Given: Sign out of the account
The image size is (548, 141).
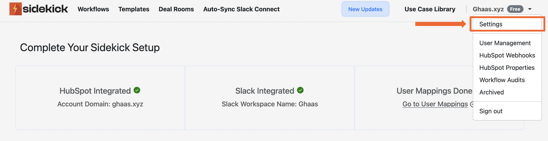Looking at the screenshot, I should [490, 111].
